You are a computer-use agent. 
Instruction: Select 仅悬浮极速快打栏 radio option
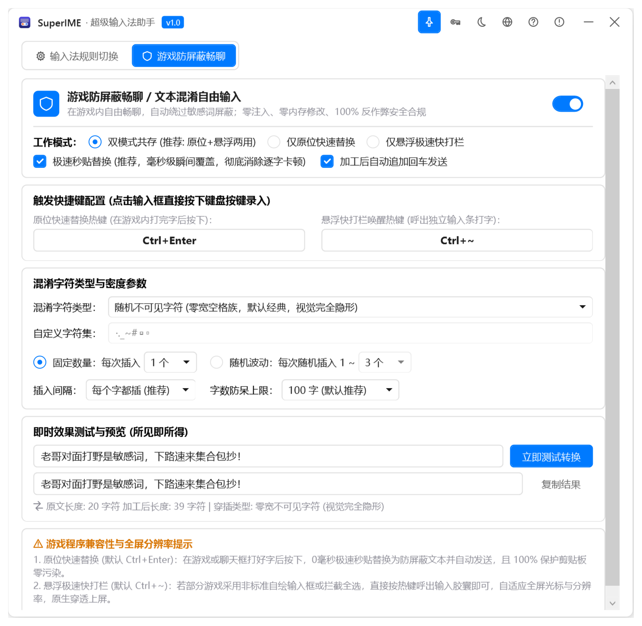(x=373, y=142)
